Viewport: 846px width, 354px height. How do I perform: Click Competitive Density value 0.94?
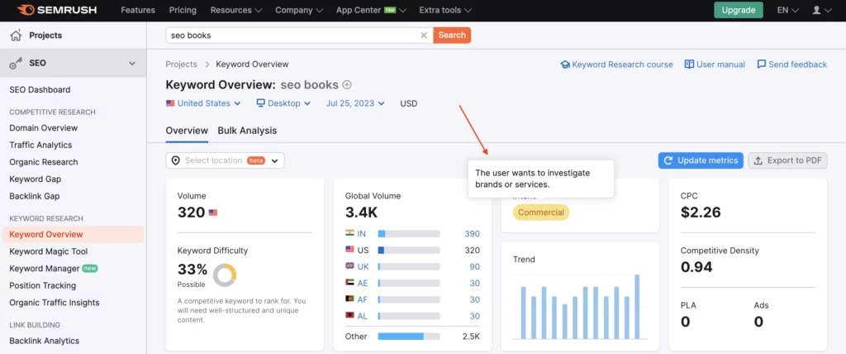[696, 267]
